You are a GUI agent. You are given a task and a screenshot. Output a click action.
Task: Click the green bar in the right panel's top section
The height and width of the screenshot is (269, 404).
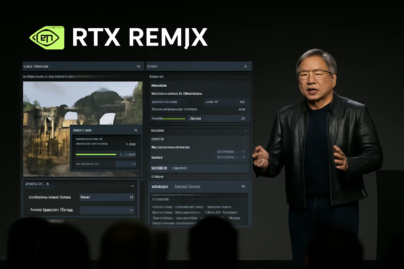(x=174, y=118)
